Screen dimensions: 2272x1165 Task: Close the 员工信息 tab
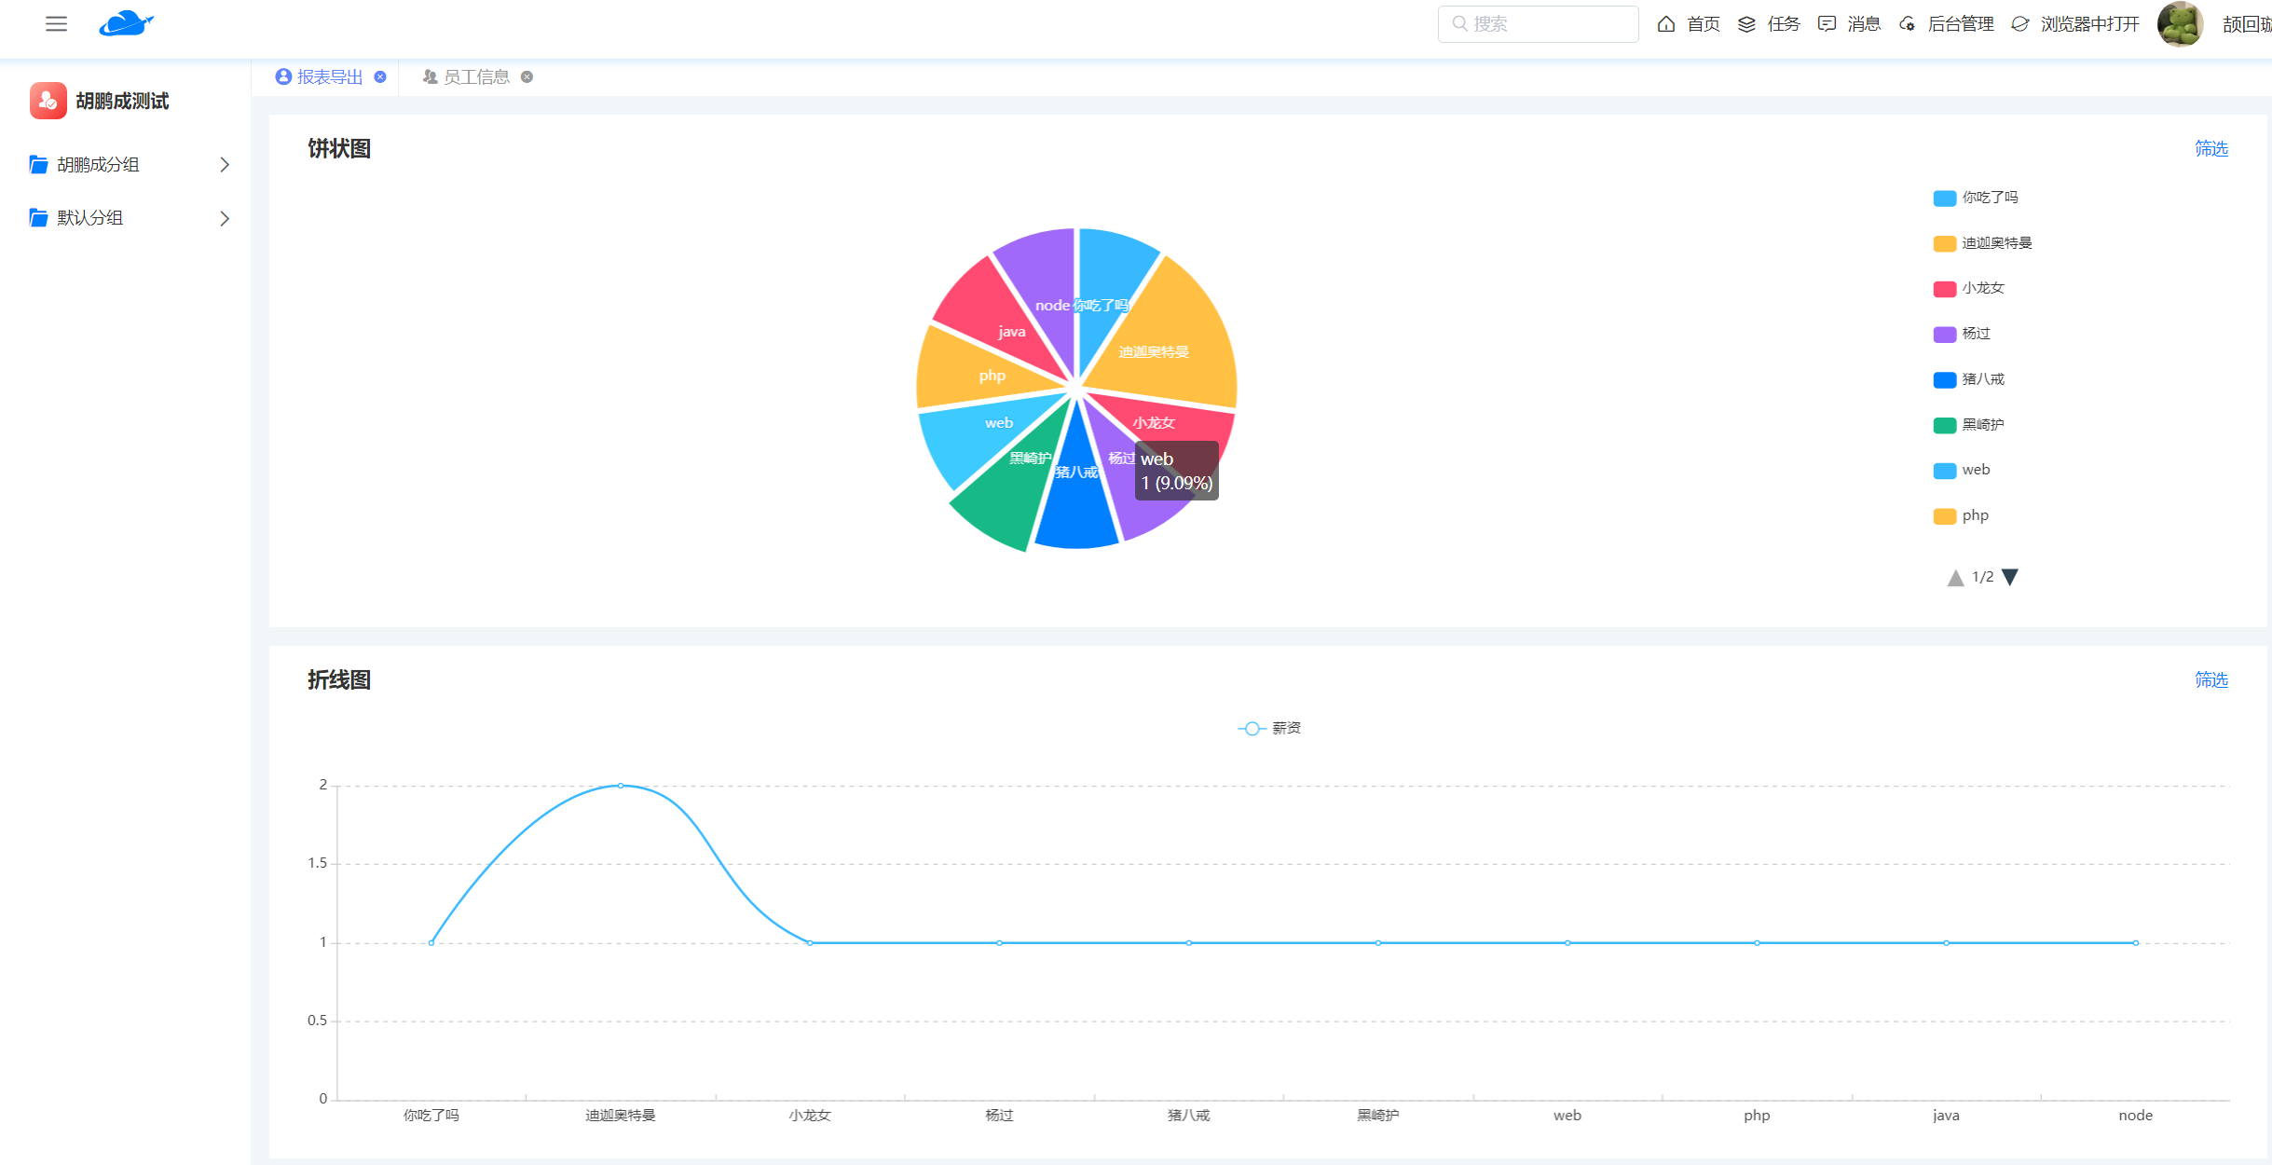527,76
